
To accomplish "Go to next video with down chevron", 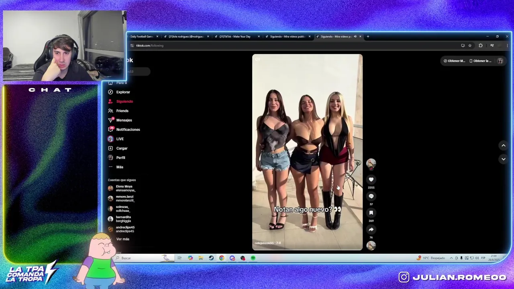I will (503, 159).
